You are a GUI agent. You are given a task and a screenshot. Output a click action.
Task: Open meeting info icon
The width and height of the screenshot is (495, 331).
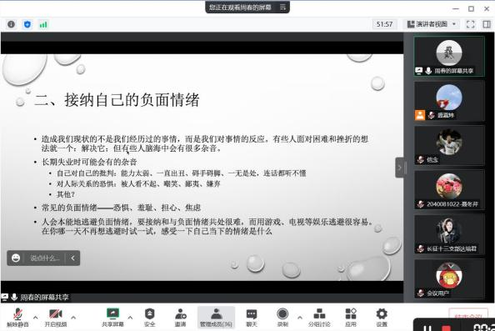click(x=11, y=24)
